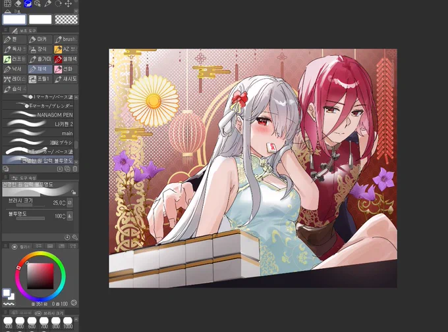Select the 즐가미 sub tool group
Viewport: 448px width, 332px height.
(40, 59)
